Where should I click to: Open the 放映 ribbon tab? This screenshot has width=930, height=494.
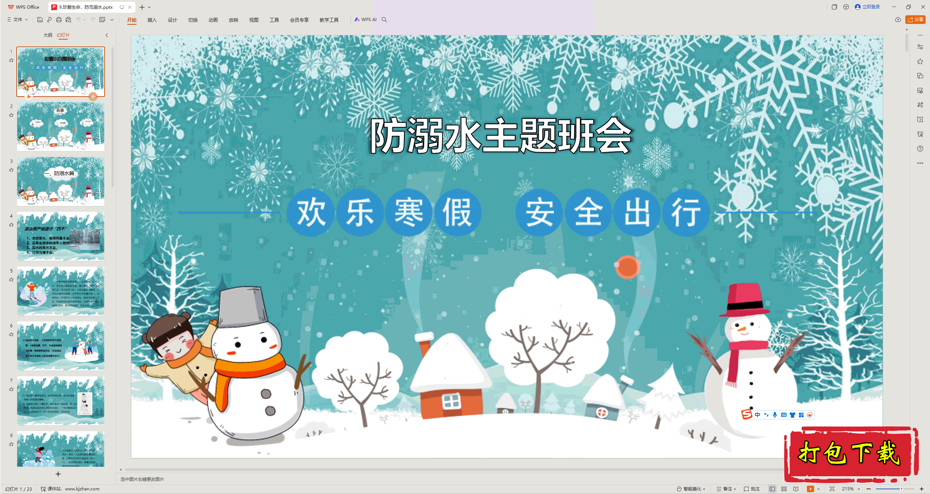click(x=233, y=20)
